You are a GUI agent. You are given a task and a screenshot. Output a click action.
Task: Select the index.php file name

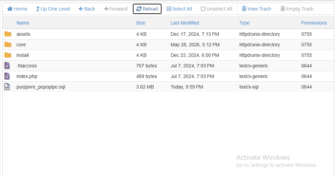[27, 77]
